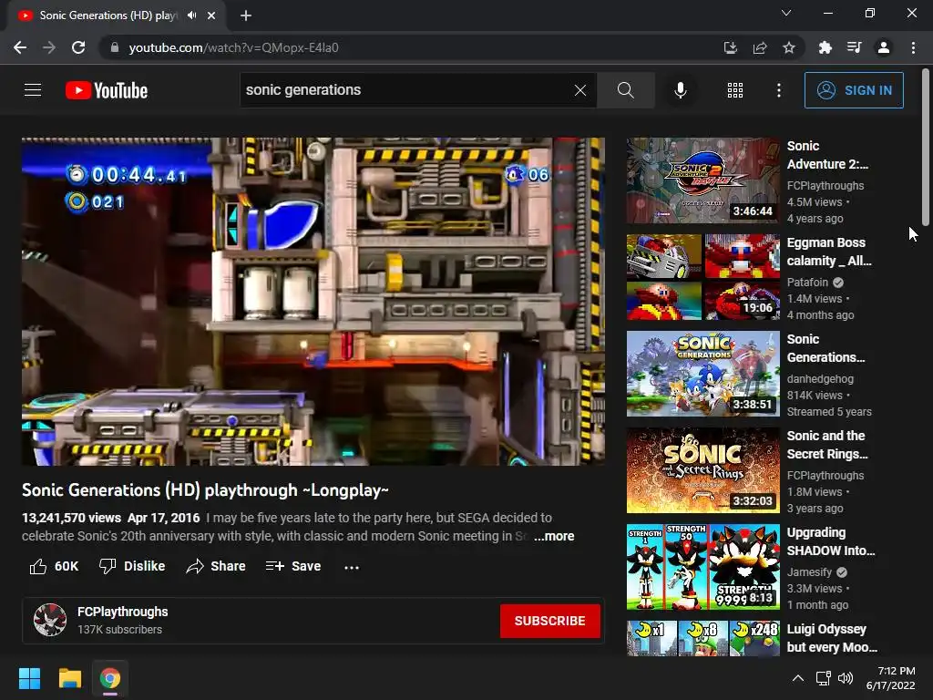This screenshot has width=933, height=700.
Task: Open FCPlaythroughs channel avatar
Action: click(x=50, y=620)
